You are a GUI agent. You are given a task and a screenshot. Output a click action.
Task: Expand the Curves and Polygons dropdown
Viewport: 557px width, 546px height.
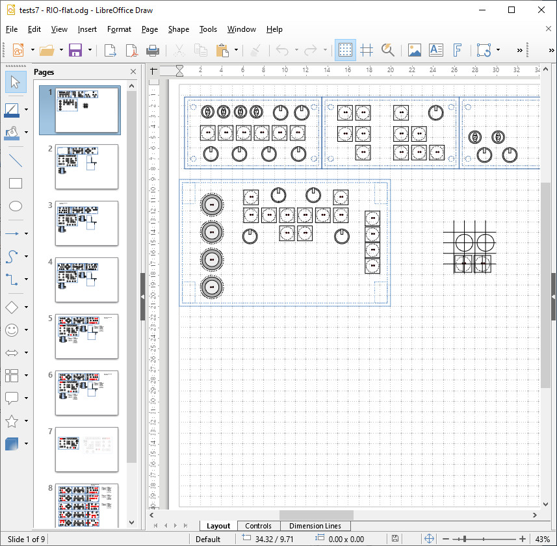tap(27, 257)
